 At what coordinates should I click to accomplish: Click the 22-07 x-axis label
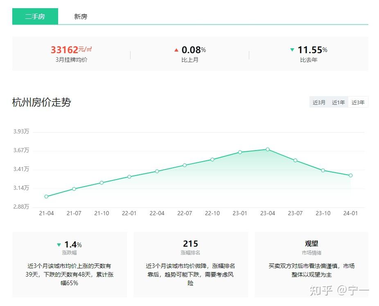point(185,213)
